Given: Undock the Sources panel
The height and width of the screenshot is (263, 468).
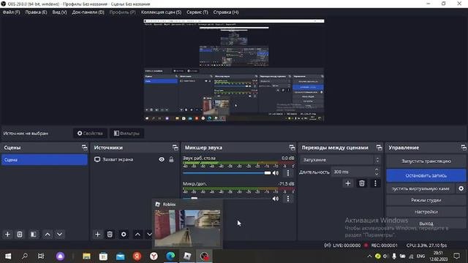Looking at the screenshot, I should (x=175, y=148).
